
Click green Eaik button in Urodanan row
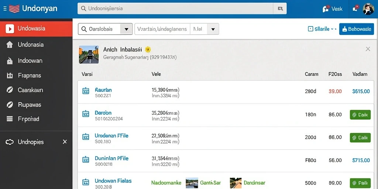click(x=360, y=137)
